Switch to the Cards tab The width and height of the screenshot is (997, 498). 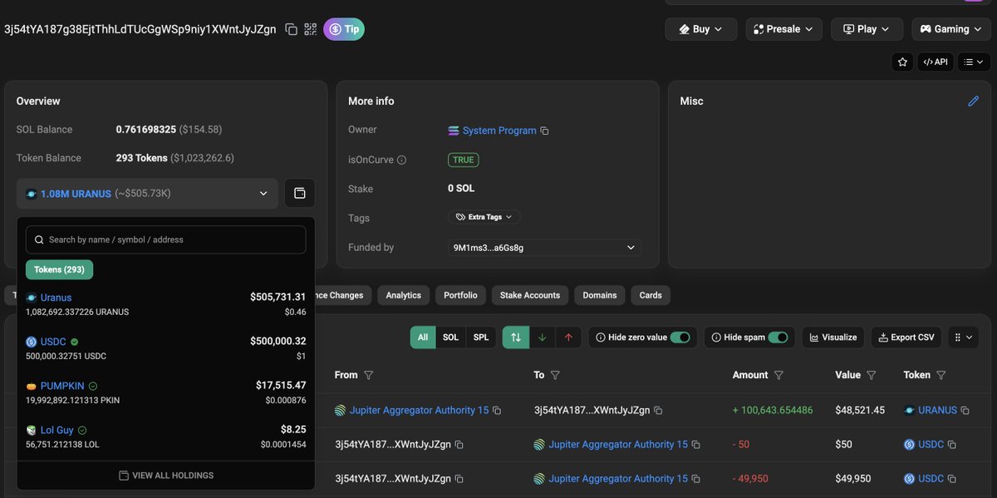[x=651, y=295]
